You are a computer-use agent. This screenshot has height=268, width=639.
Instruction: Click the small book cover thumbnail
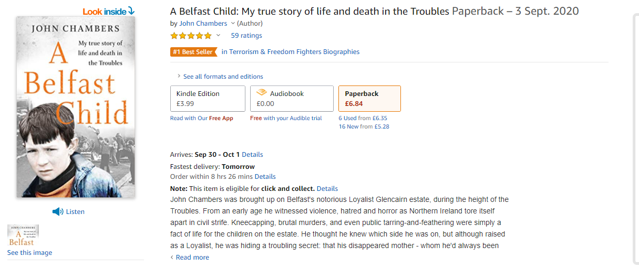pyautogui.click(x=23, y=235)
